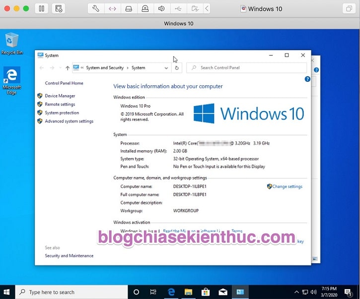This screenshot has width=360, height=299.
Task: Click help icon in the background window
Action: (x=316, y=70)
